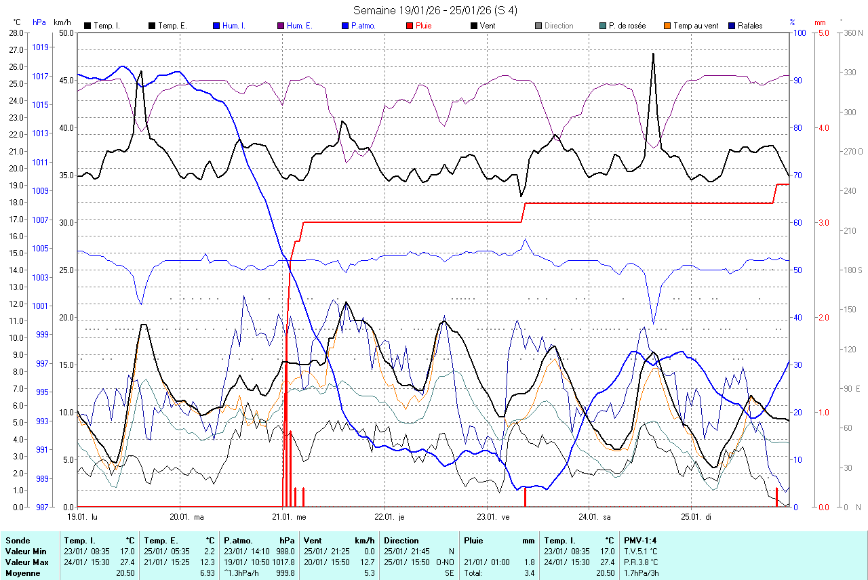The height and width of the screenshot is (580, 868).
Task: Select the 21.01. me day label
Action: (x=291, y=516)
